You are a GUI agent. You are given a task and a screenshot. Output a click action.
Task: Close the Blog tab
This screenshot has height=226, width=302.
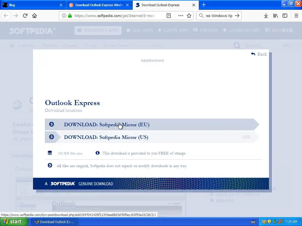(x=61, y=5)
